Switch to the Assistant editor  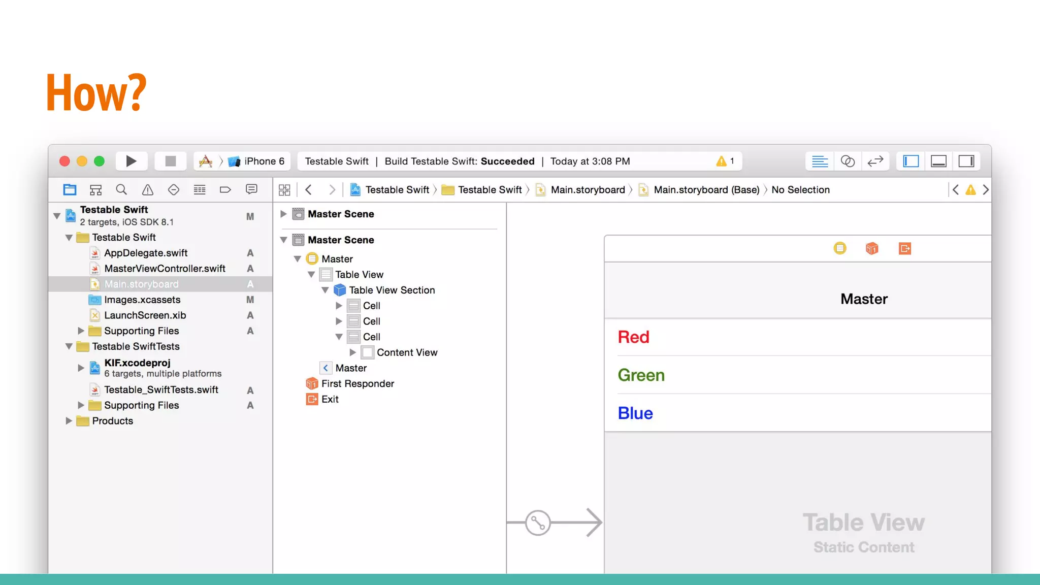[848, 161]
